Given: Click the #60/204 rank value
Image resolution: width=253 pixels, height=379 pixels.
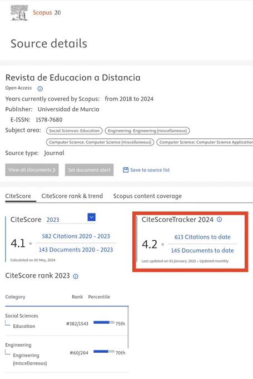Looking at the screenshot, I should tap(79, 353).
